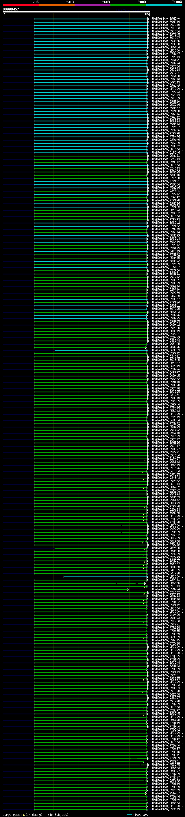Select hit label UniRef100_A9PIB8
This screenshot has height=817, width=185.
tap(166, 111)
